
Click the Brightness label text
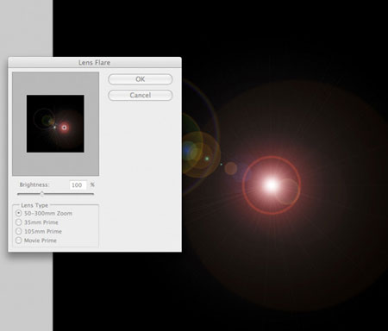pos(34,184)
